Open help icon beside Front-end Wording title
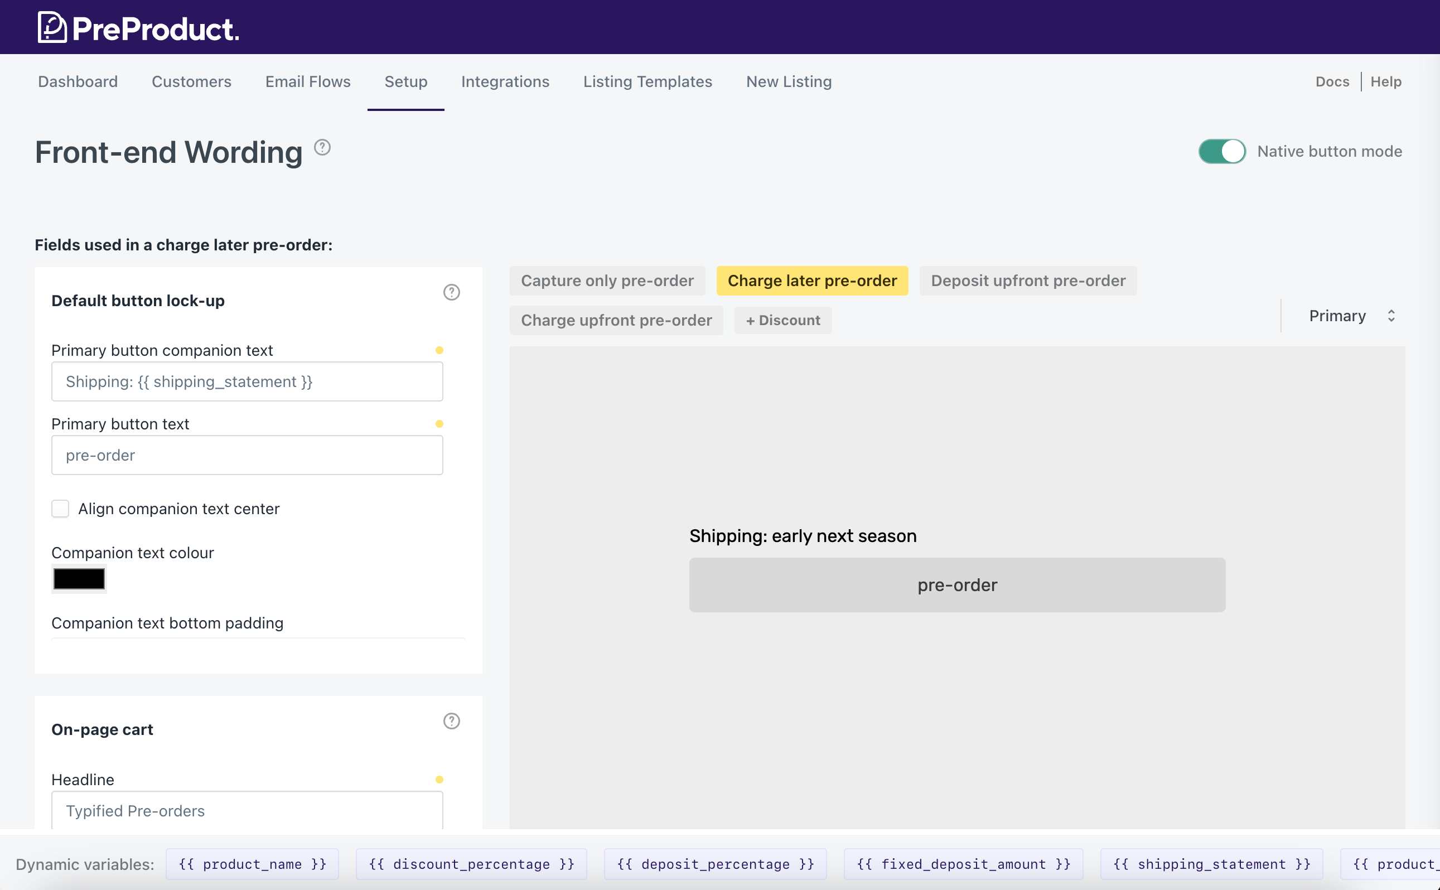Viewport: 1440px width, 890px height. [x=322, y=147]
